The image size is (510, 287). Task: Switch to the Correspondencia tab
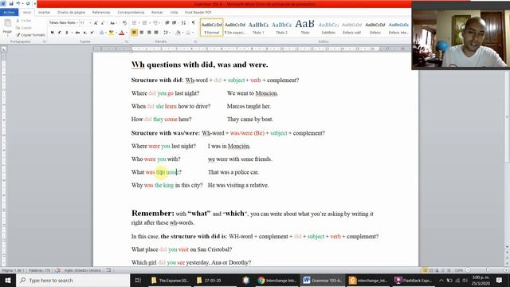pyautogui.click(x=131, y=12)
